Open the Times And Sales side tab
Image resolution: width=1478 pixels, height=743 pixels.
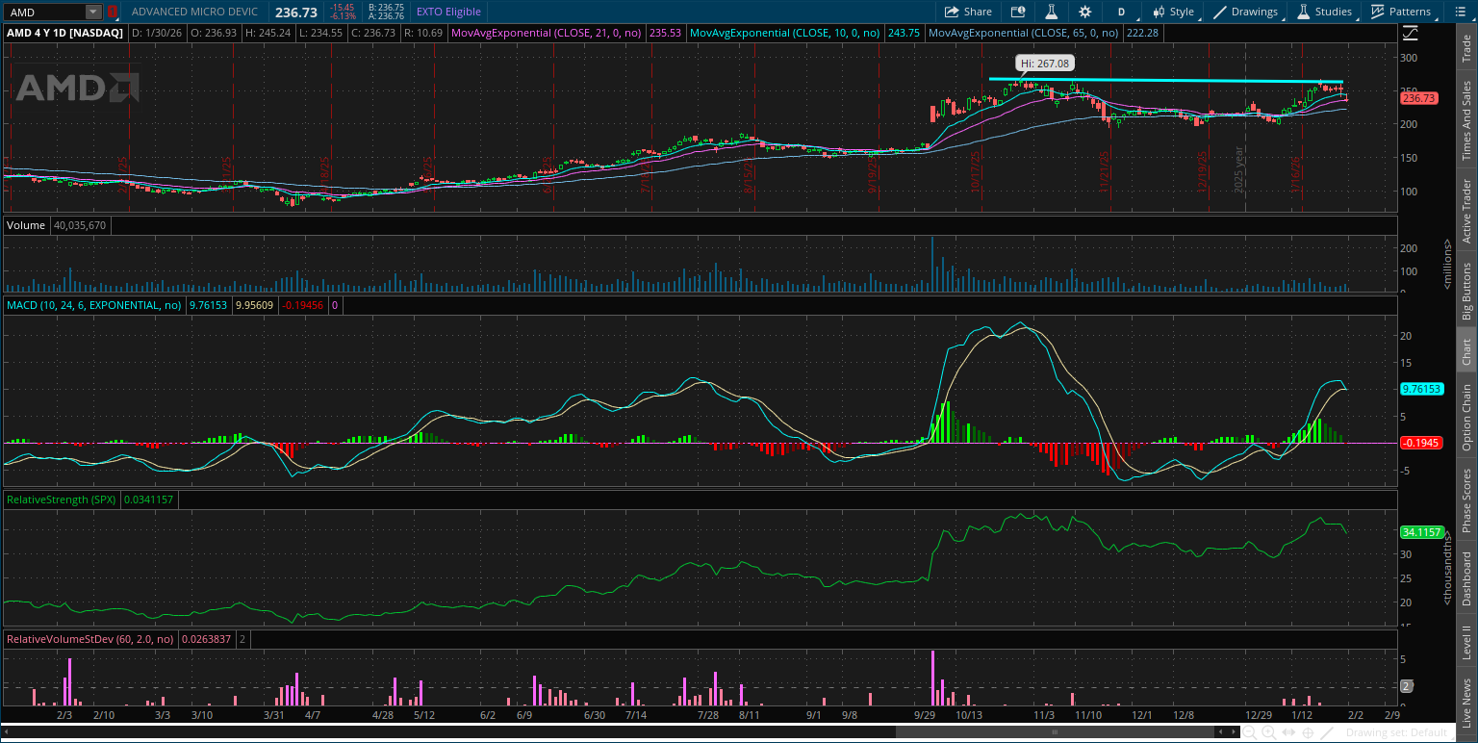tap(1465, 120)
